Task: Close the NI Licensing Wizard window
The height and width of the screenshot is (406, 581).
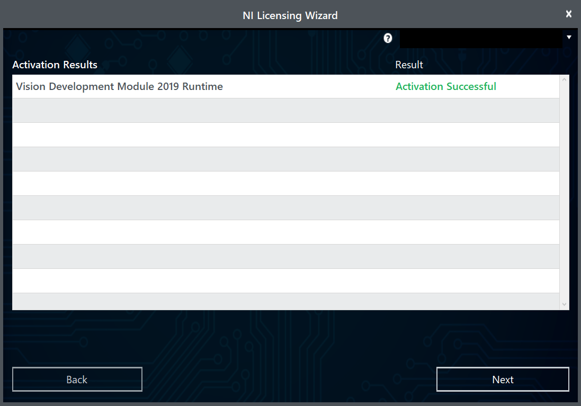Action: point(569,14)
